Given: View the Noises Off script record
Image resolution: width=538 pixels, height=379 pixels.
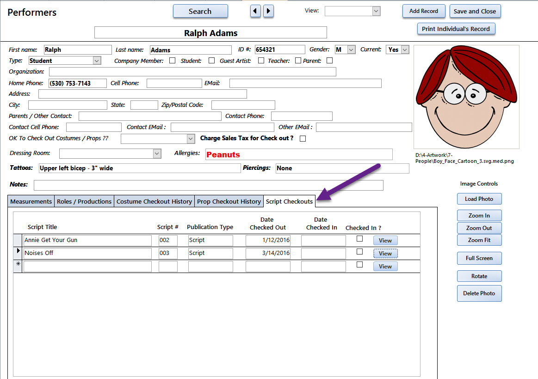Looking at the screenshot, I should point(385,253).
